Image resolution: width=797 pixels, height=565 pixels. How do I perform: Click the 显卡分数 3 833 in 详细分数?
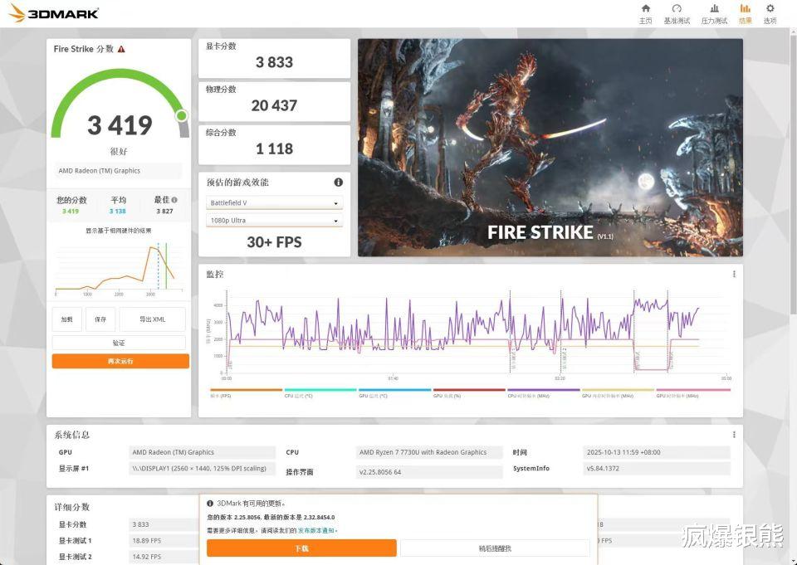[x=141, y=524]
